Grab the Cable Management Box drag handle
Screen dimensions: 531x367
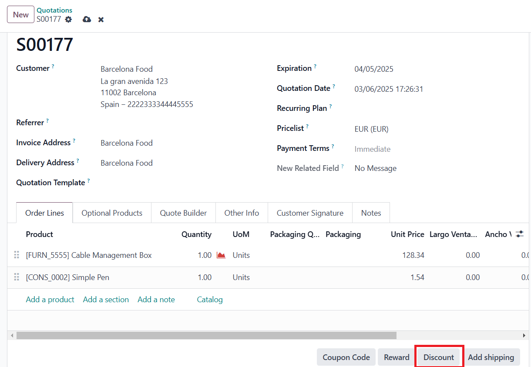point(17,255)
